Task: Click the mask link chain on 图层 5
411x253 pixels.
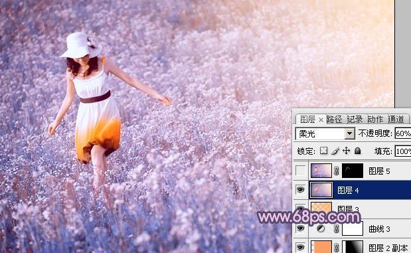Action: tap(337, 171)
